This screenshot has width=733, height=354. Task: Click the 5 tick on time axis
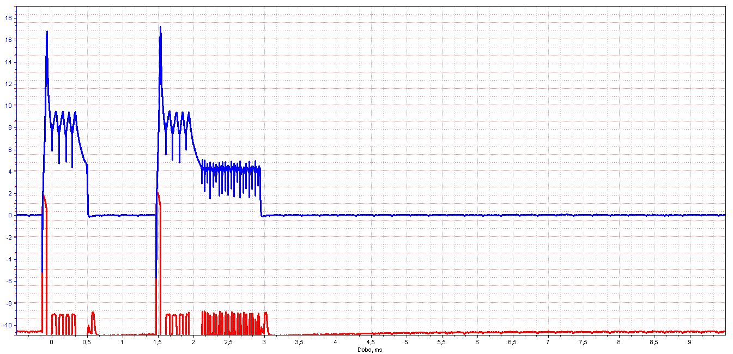coord(406,342)
